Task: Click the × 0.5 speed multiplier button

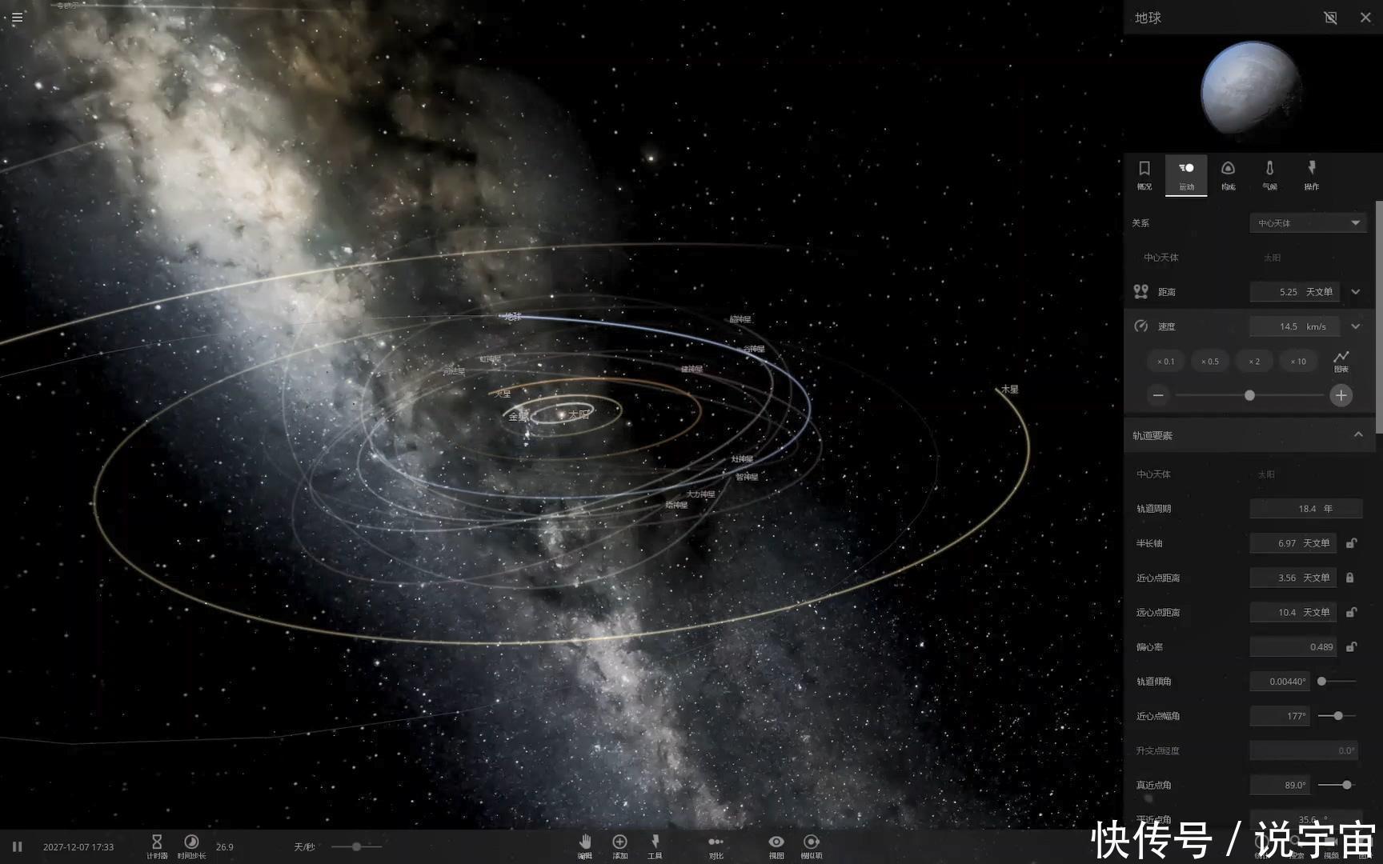Action: tap(1209, 362)
